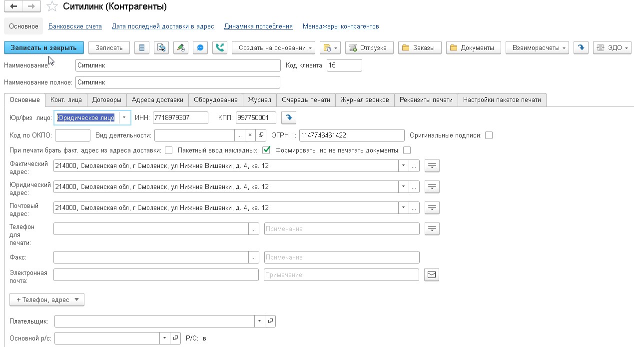Open Вид деятельности in a separate form
This screenshot has width=634, height=347.
click(261, 135)
